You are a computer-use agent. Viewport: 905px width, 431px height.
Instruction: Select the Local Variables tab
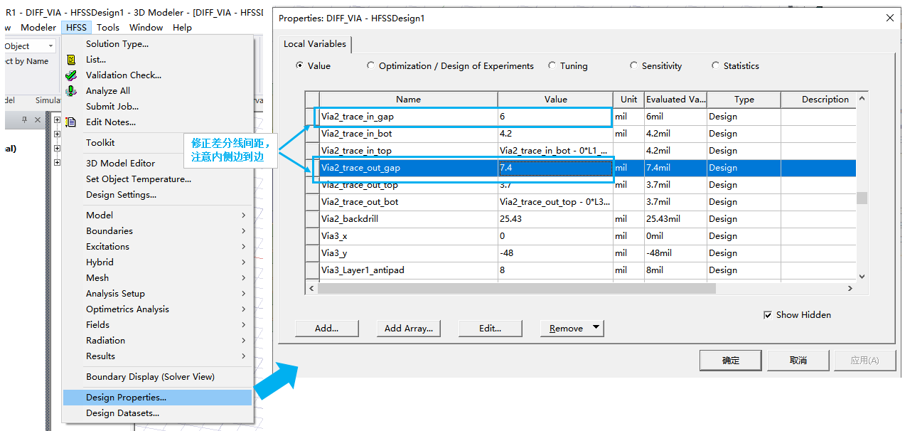click(x=315, y=44)
